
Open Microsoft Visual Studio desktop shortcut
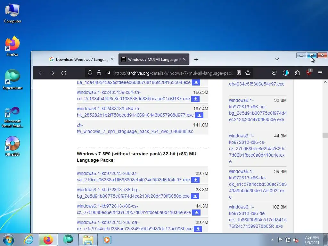[12, 117]
